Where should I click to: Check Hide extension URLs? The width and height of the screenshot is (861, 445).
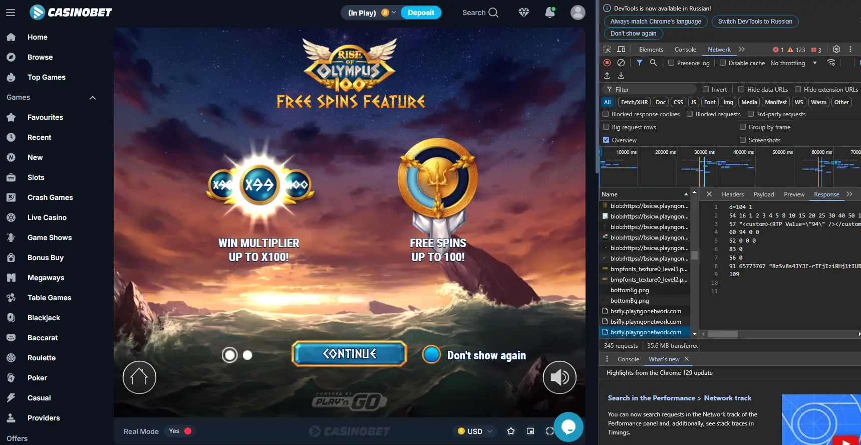pos(798,89)
